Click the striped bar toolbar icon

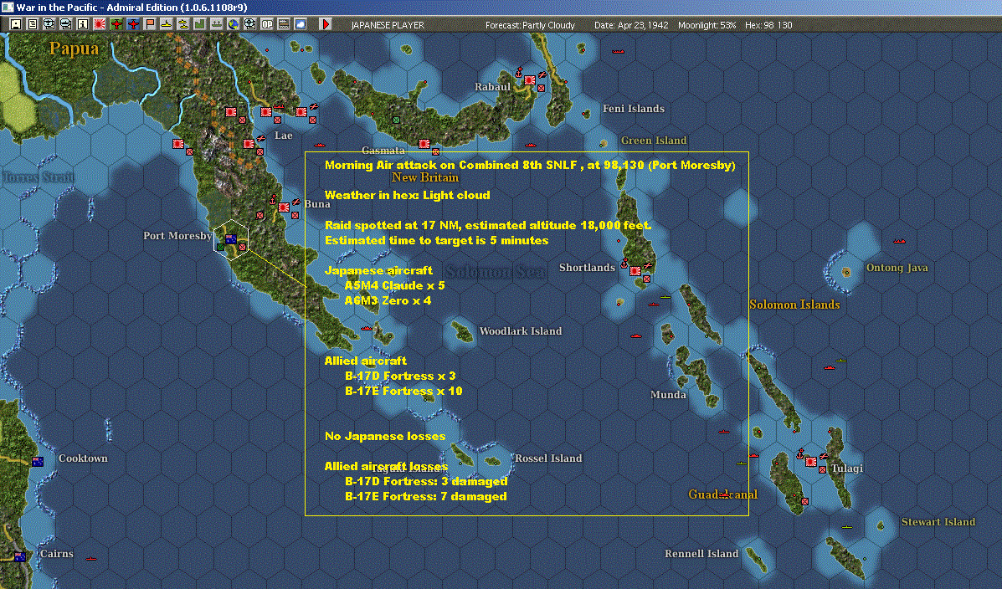283,24
